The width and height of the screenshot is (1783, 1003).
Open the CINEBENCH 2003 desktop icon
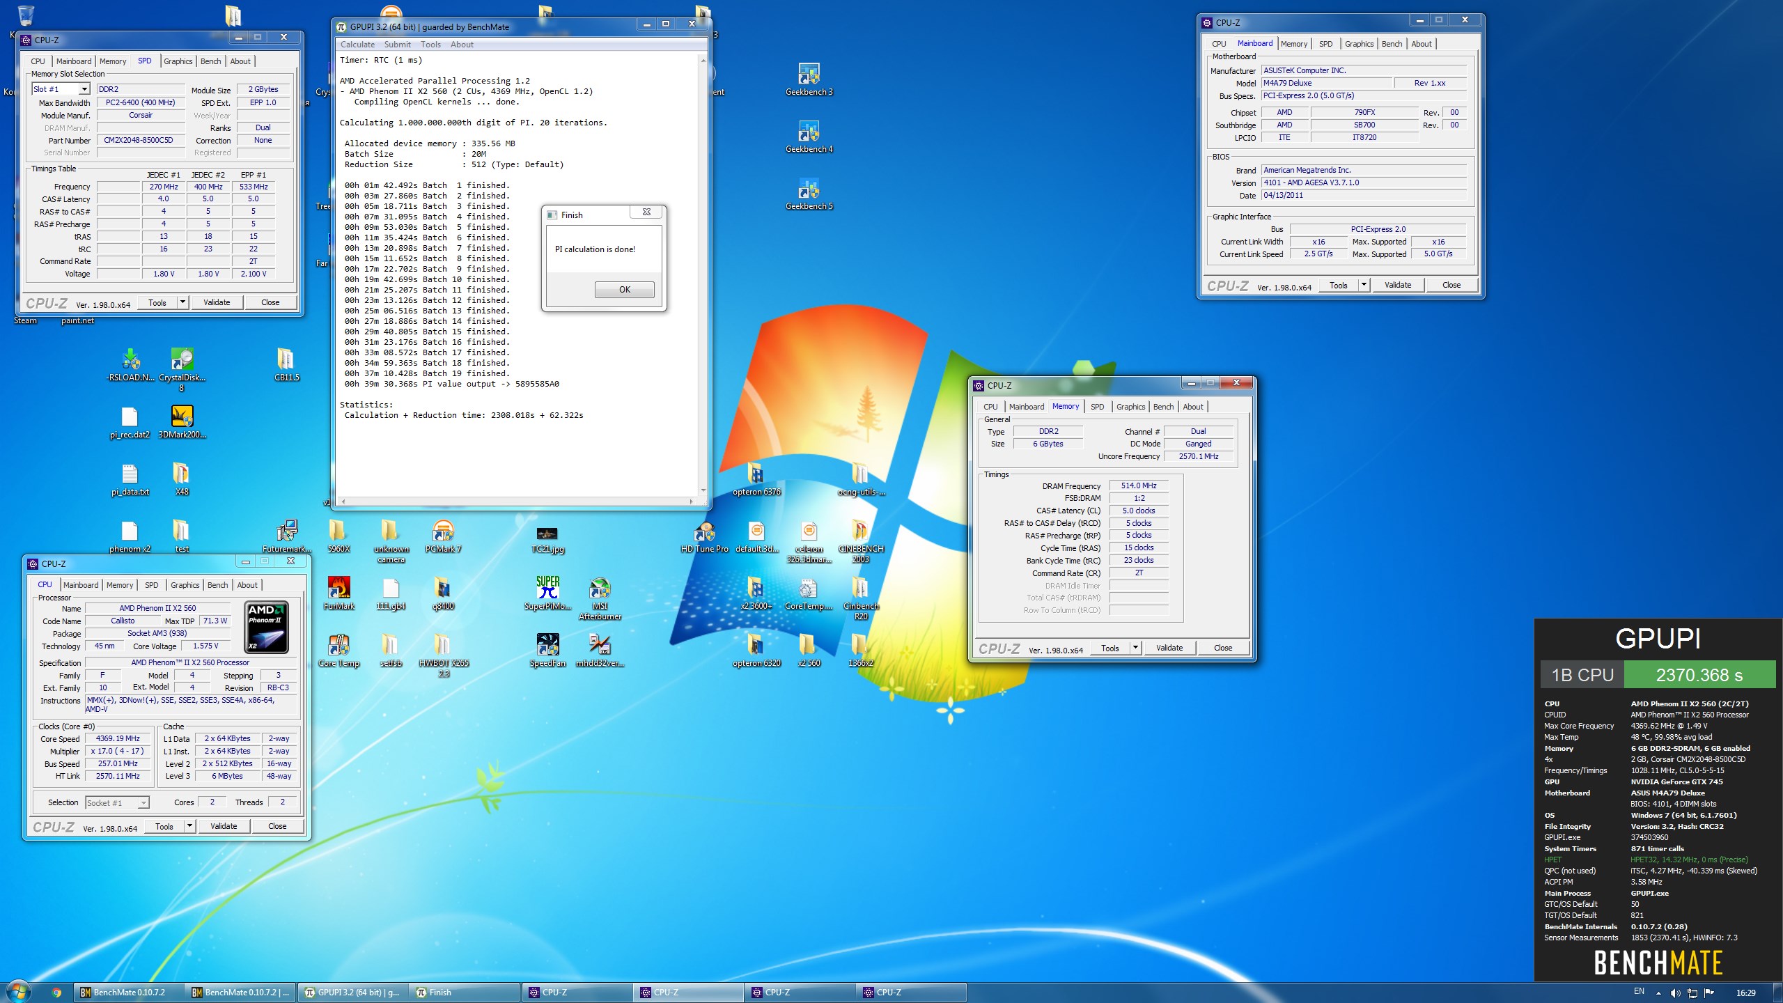tap(861, 541)
